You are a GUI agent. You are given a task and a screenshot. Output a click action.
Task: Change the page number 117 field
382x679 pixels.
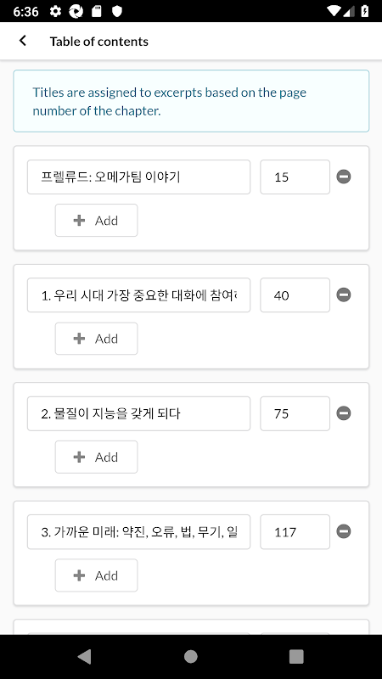point(295,532)
